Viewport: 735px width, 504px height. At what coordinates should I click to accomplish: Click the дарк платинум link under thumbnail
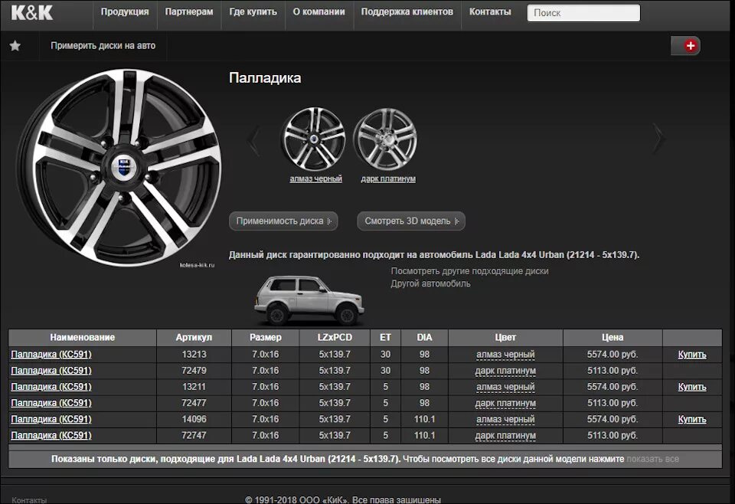coord(388,178)
